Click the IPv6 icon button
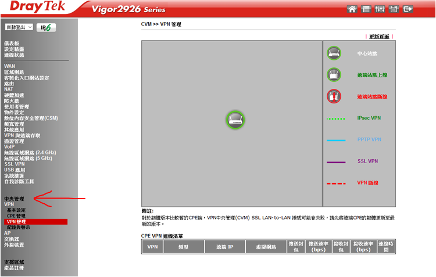The height and width of the screenshot is (277, 436). point(46,27)
